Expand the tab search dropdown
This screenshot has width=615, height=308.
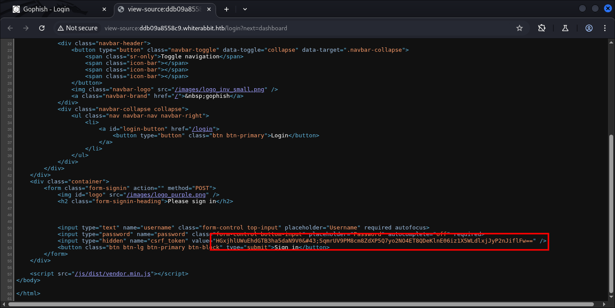(x=245, y=9)
